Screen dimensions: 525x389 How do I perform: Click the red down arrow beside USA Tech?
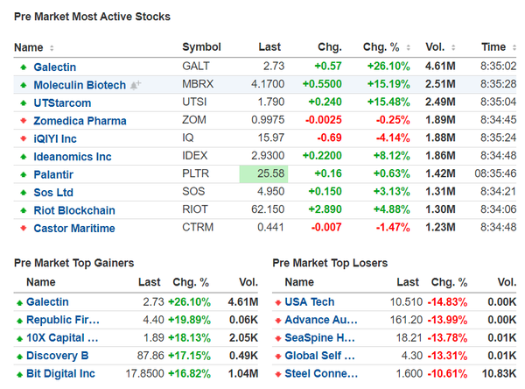(x=277, y=302)
